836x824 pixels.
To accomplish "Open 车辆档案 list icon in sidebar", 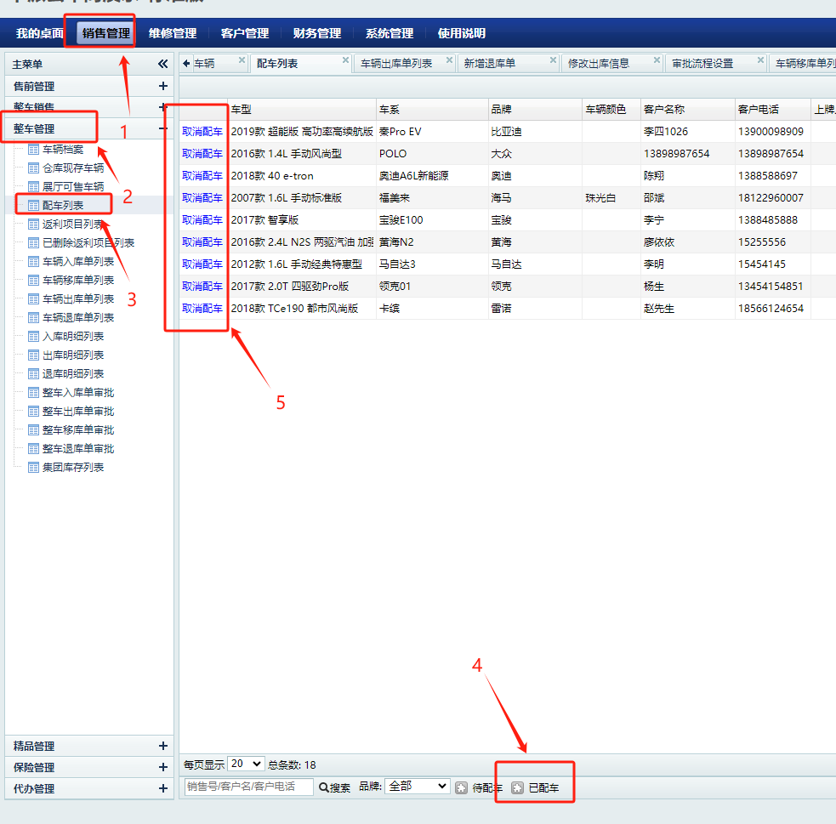I will 34,149.
